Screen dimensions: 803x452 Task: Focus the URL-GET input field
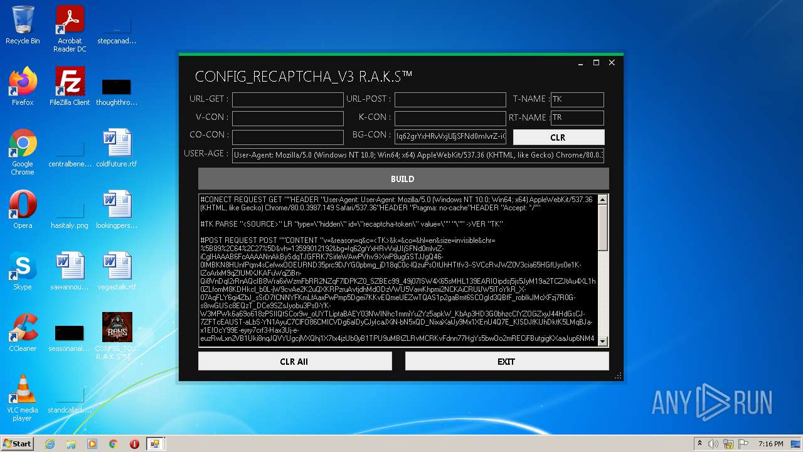tap(288, 100)
